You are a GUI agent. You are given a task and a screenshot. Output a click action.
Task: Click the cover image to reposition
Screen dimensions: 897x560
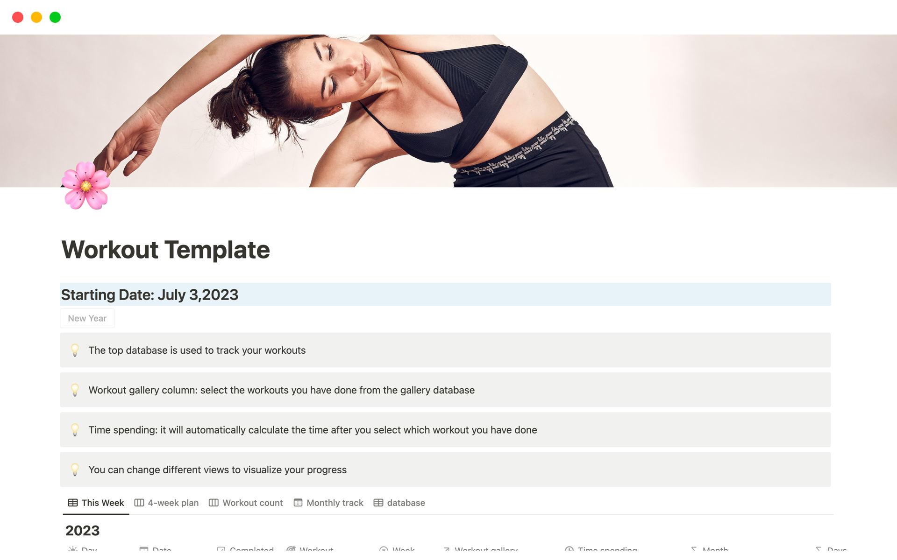click(448, 110)
